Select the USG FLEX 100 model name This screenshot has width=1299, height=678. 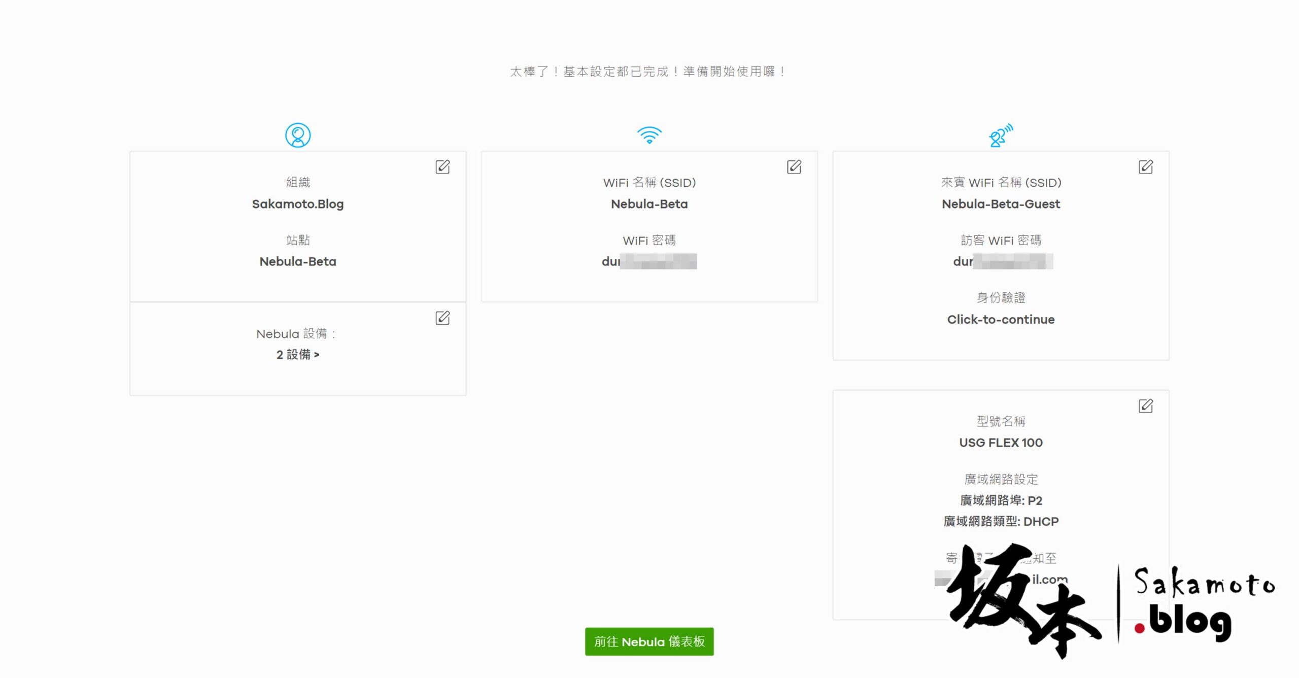[1001, 443]
